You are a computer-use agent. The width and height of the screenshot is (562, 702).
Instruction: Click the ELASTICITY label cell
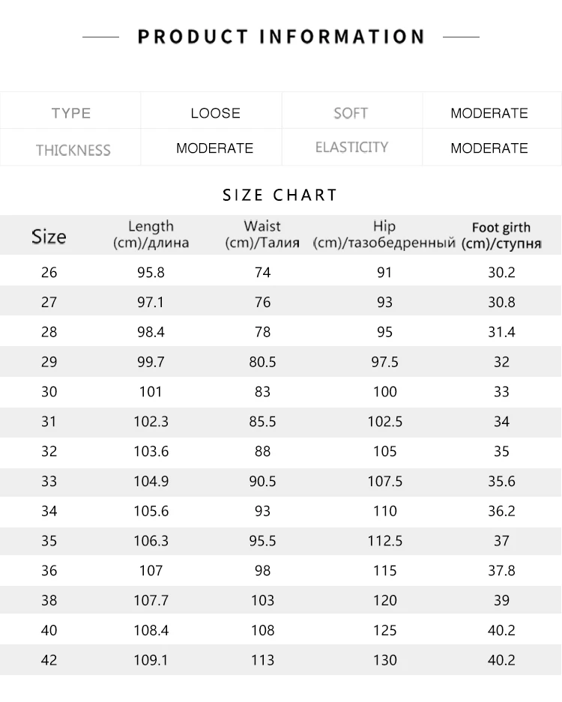point(352,148)
